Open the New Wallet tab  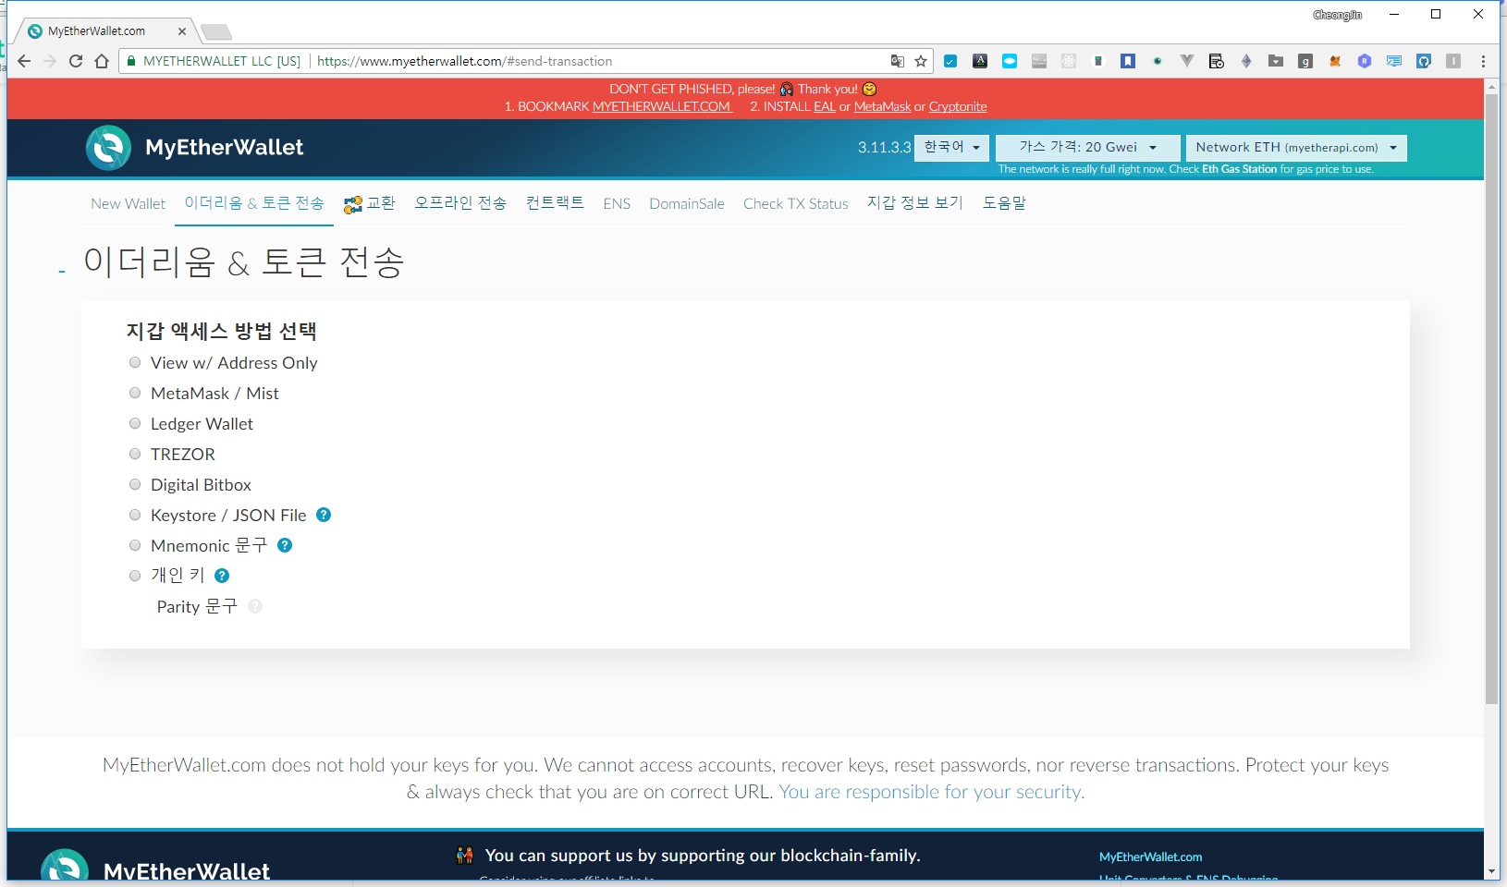coord(128,203)
